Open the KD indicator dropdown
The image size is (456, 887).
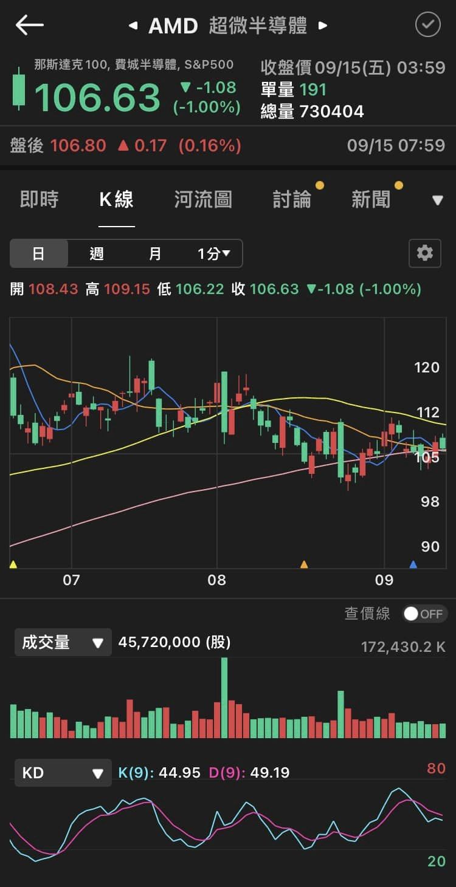coord(63,773)
